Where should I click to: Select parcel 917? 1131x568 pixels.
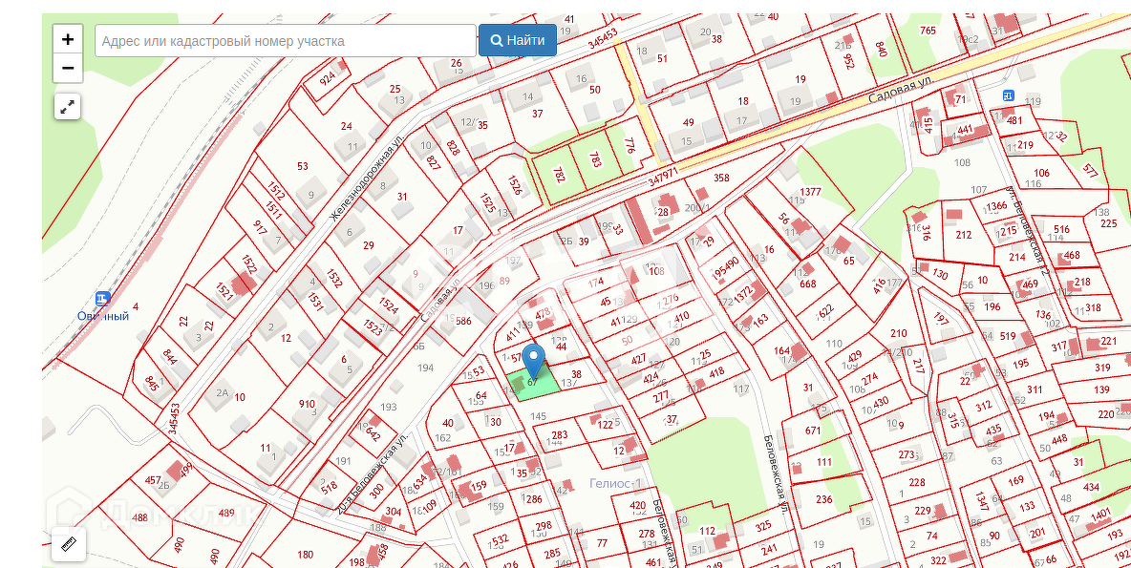[261, 227]
